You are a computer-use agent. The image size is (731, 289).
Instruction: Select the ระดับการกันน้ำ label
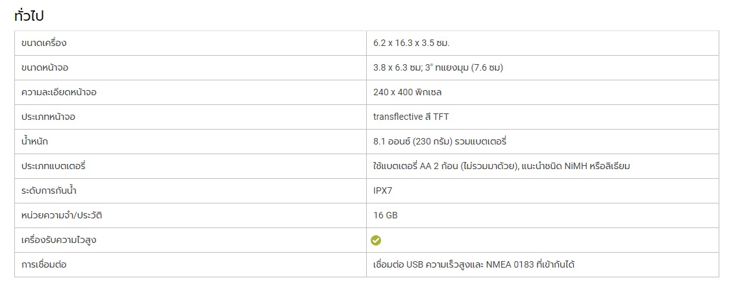point(49,191)
